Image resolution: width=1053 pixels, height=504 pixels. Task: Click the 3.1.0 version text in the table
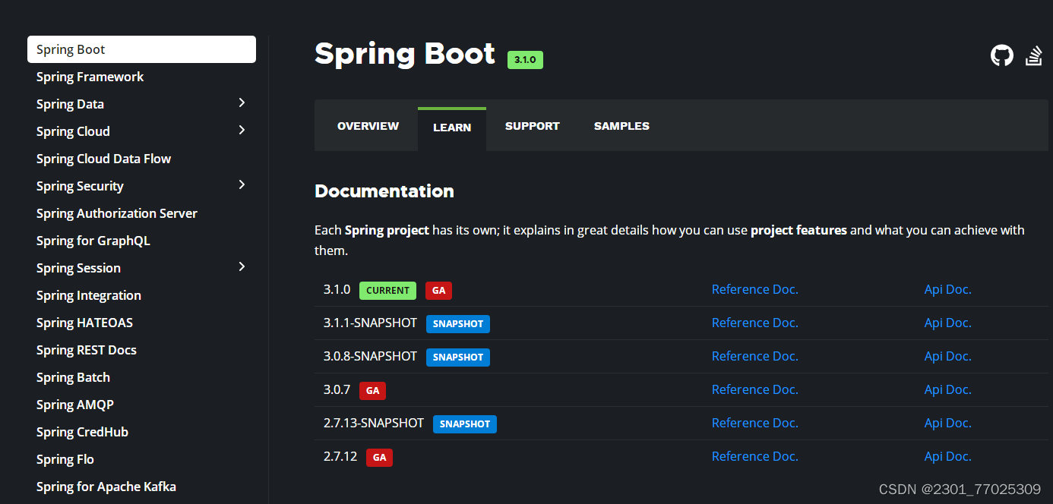pos(337,289)
